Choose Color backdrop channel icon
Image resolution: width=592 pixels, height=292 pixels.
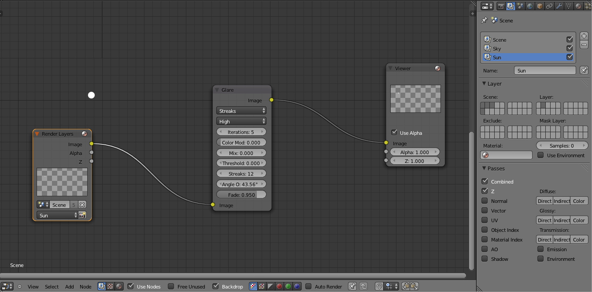262,286
